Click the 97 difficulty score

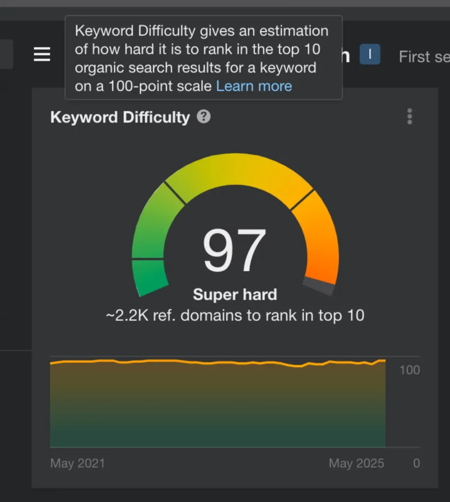[x=234, y=250]
